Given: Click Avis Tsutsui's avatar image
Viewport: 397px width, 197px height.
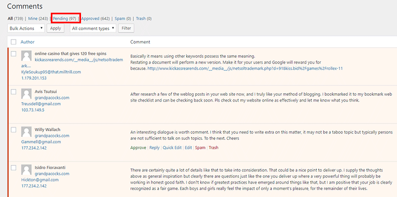Looking at the screenshot, I should [x=26, y=94].
